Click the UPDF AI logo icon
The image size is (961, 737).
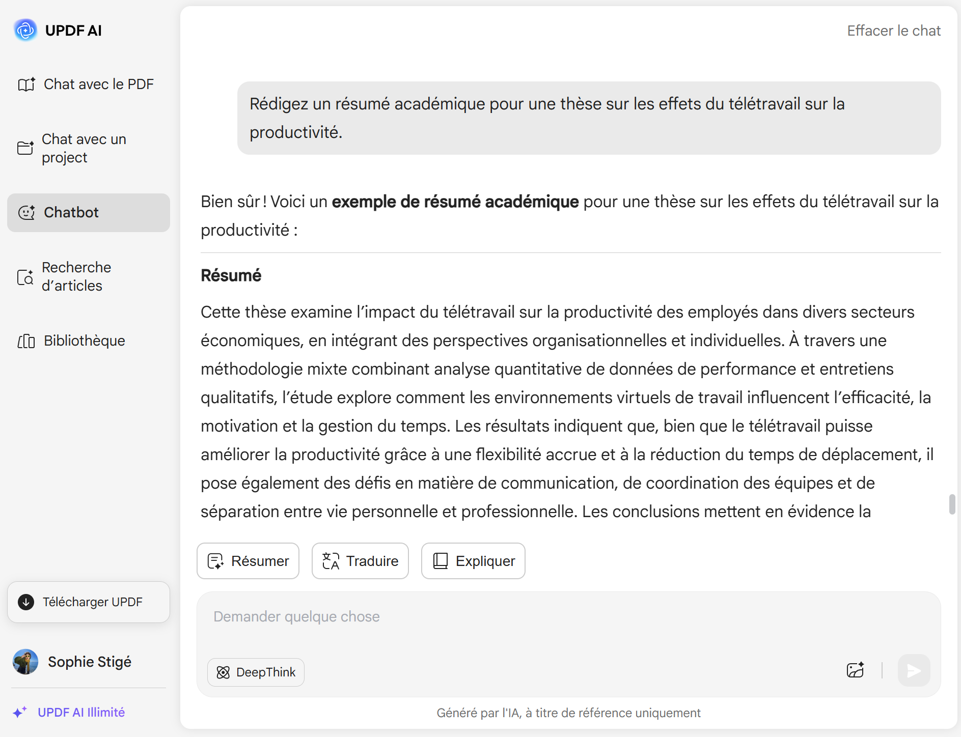click(25, 31)
